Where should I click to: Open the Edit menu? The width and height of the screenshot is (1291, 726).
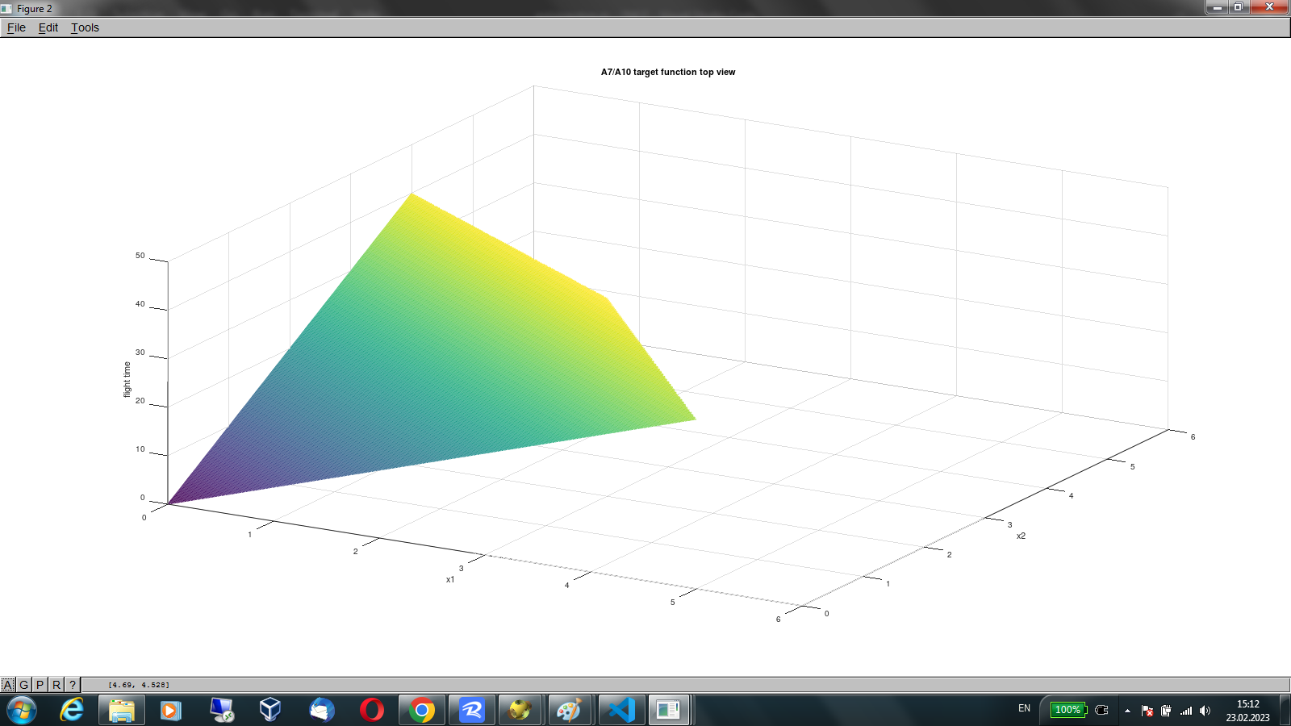pos(48,27)
